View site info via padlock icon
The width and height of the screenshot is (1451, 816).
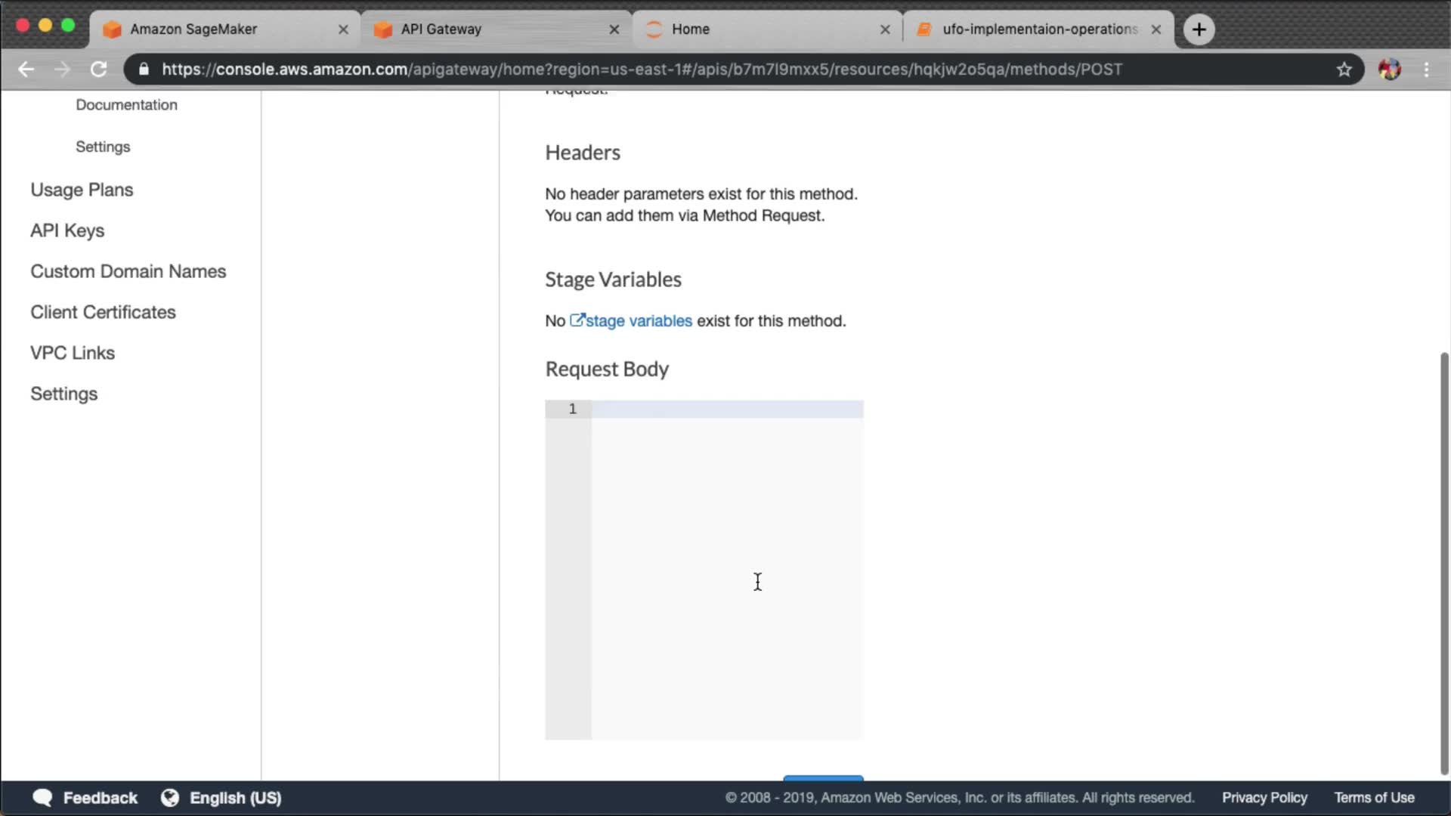tap(144, 70)
